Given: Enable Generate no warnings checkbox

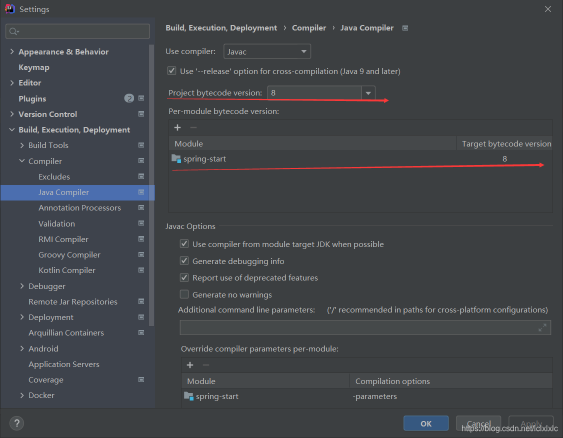Looking at the screenshot, I should (x=184, y=294).
